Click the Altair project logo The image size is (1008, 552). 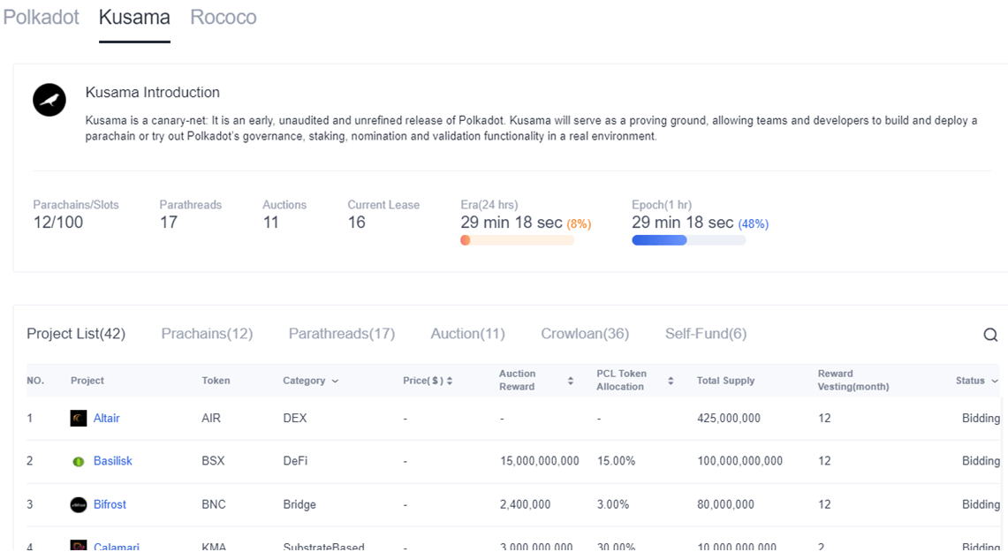click(x=79, y=419)
